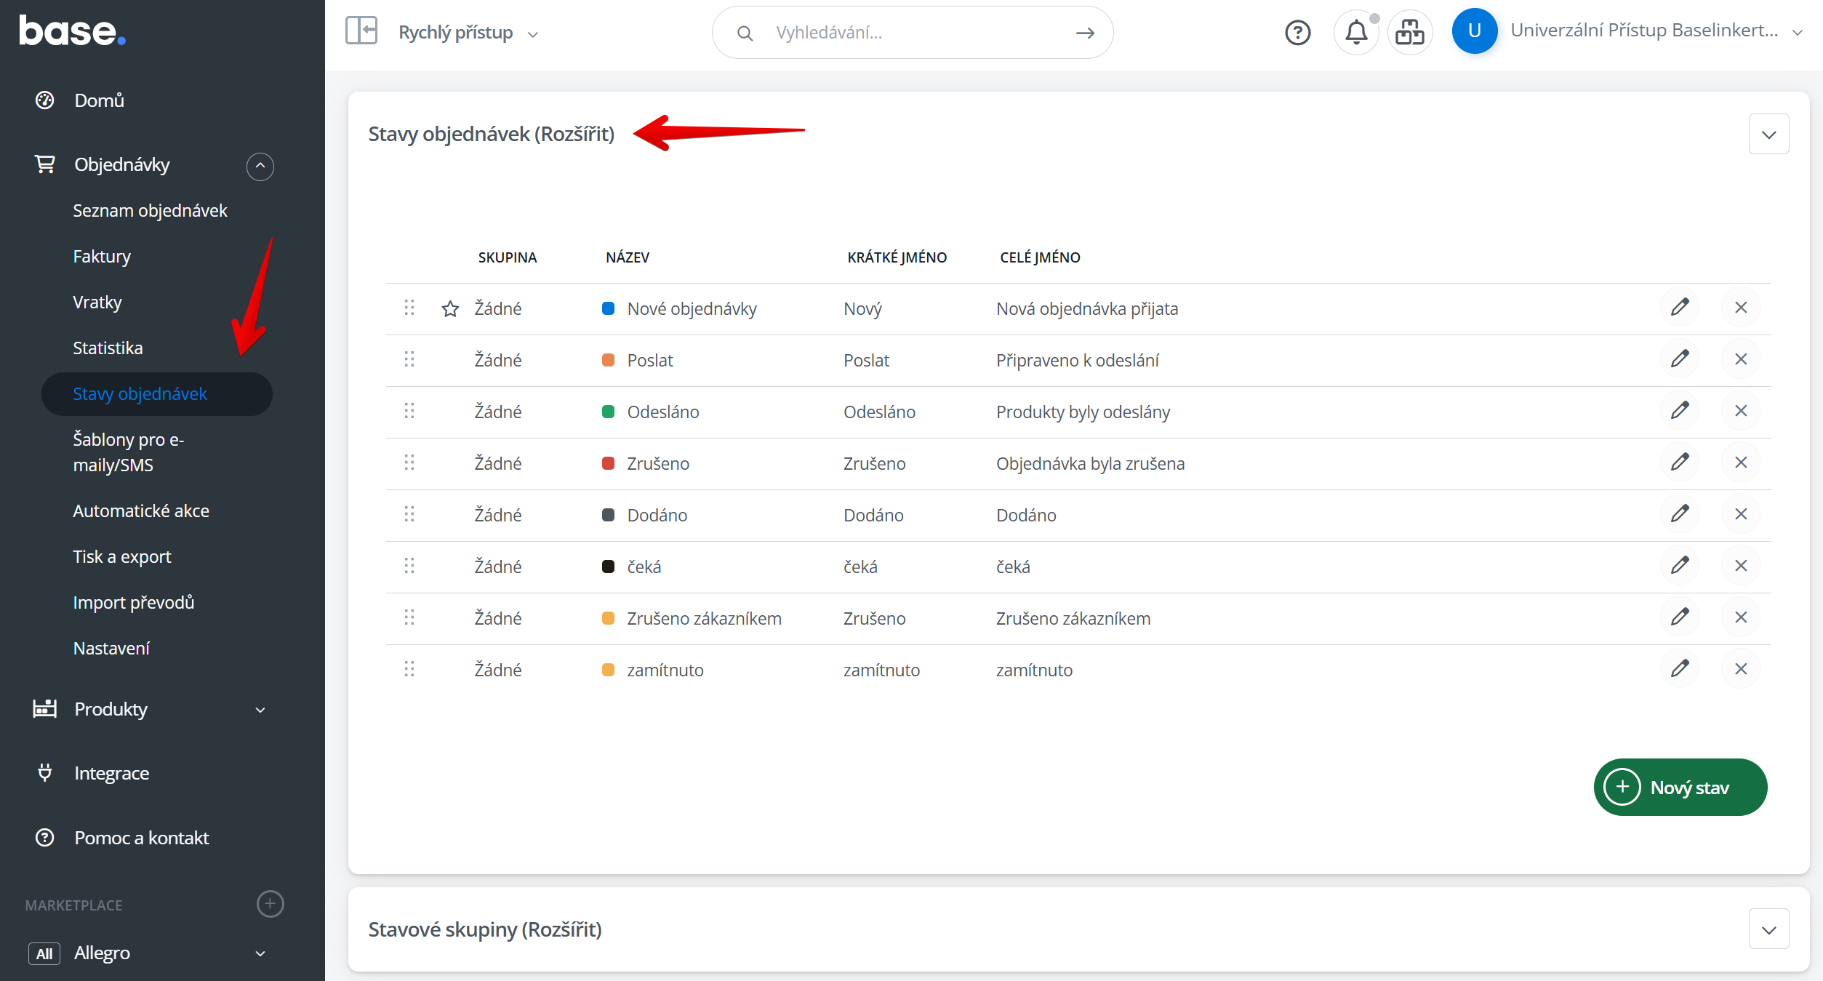The width and height of the screenshot is (1823, 981).
Task: Click the plus icon next to Marketplace
Action: 270,904
